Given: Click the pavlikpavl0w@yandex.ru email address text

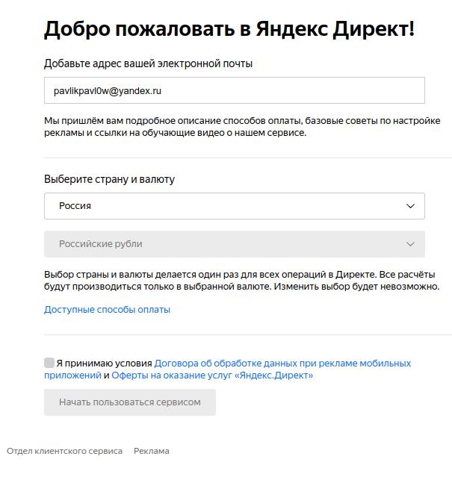Looking at the screenshot, I should coord(108,91).
